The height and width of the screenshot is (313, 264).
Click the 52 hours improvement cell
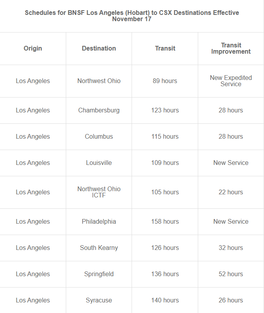231,274
